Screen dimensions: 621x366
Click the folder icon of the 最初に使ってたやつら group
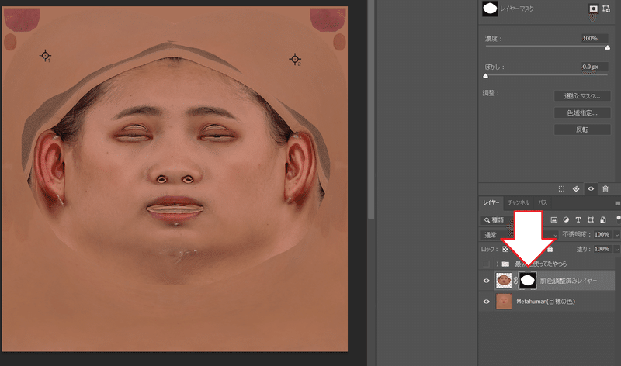coord(505,264)
